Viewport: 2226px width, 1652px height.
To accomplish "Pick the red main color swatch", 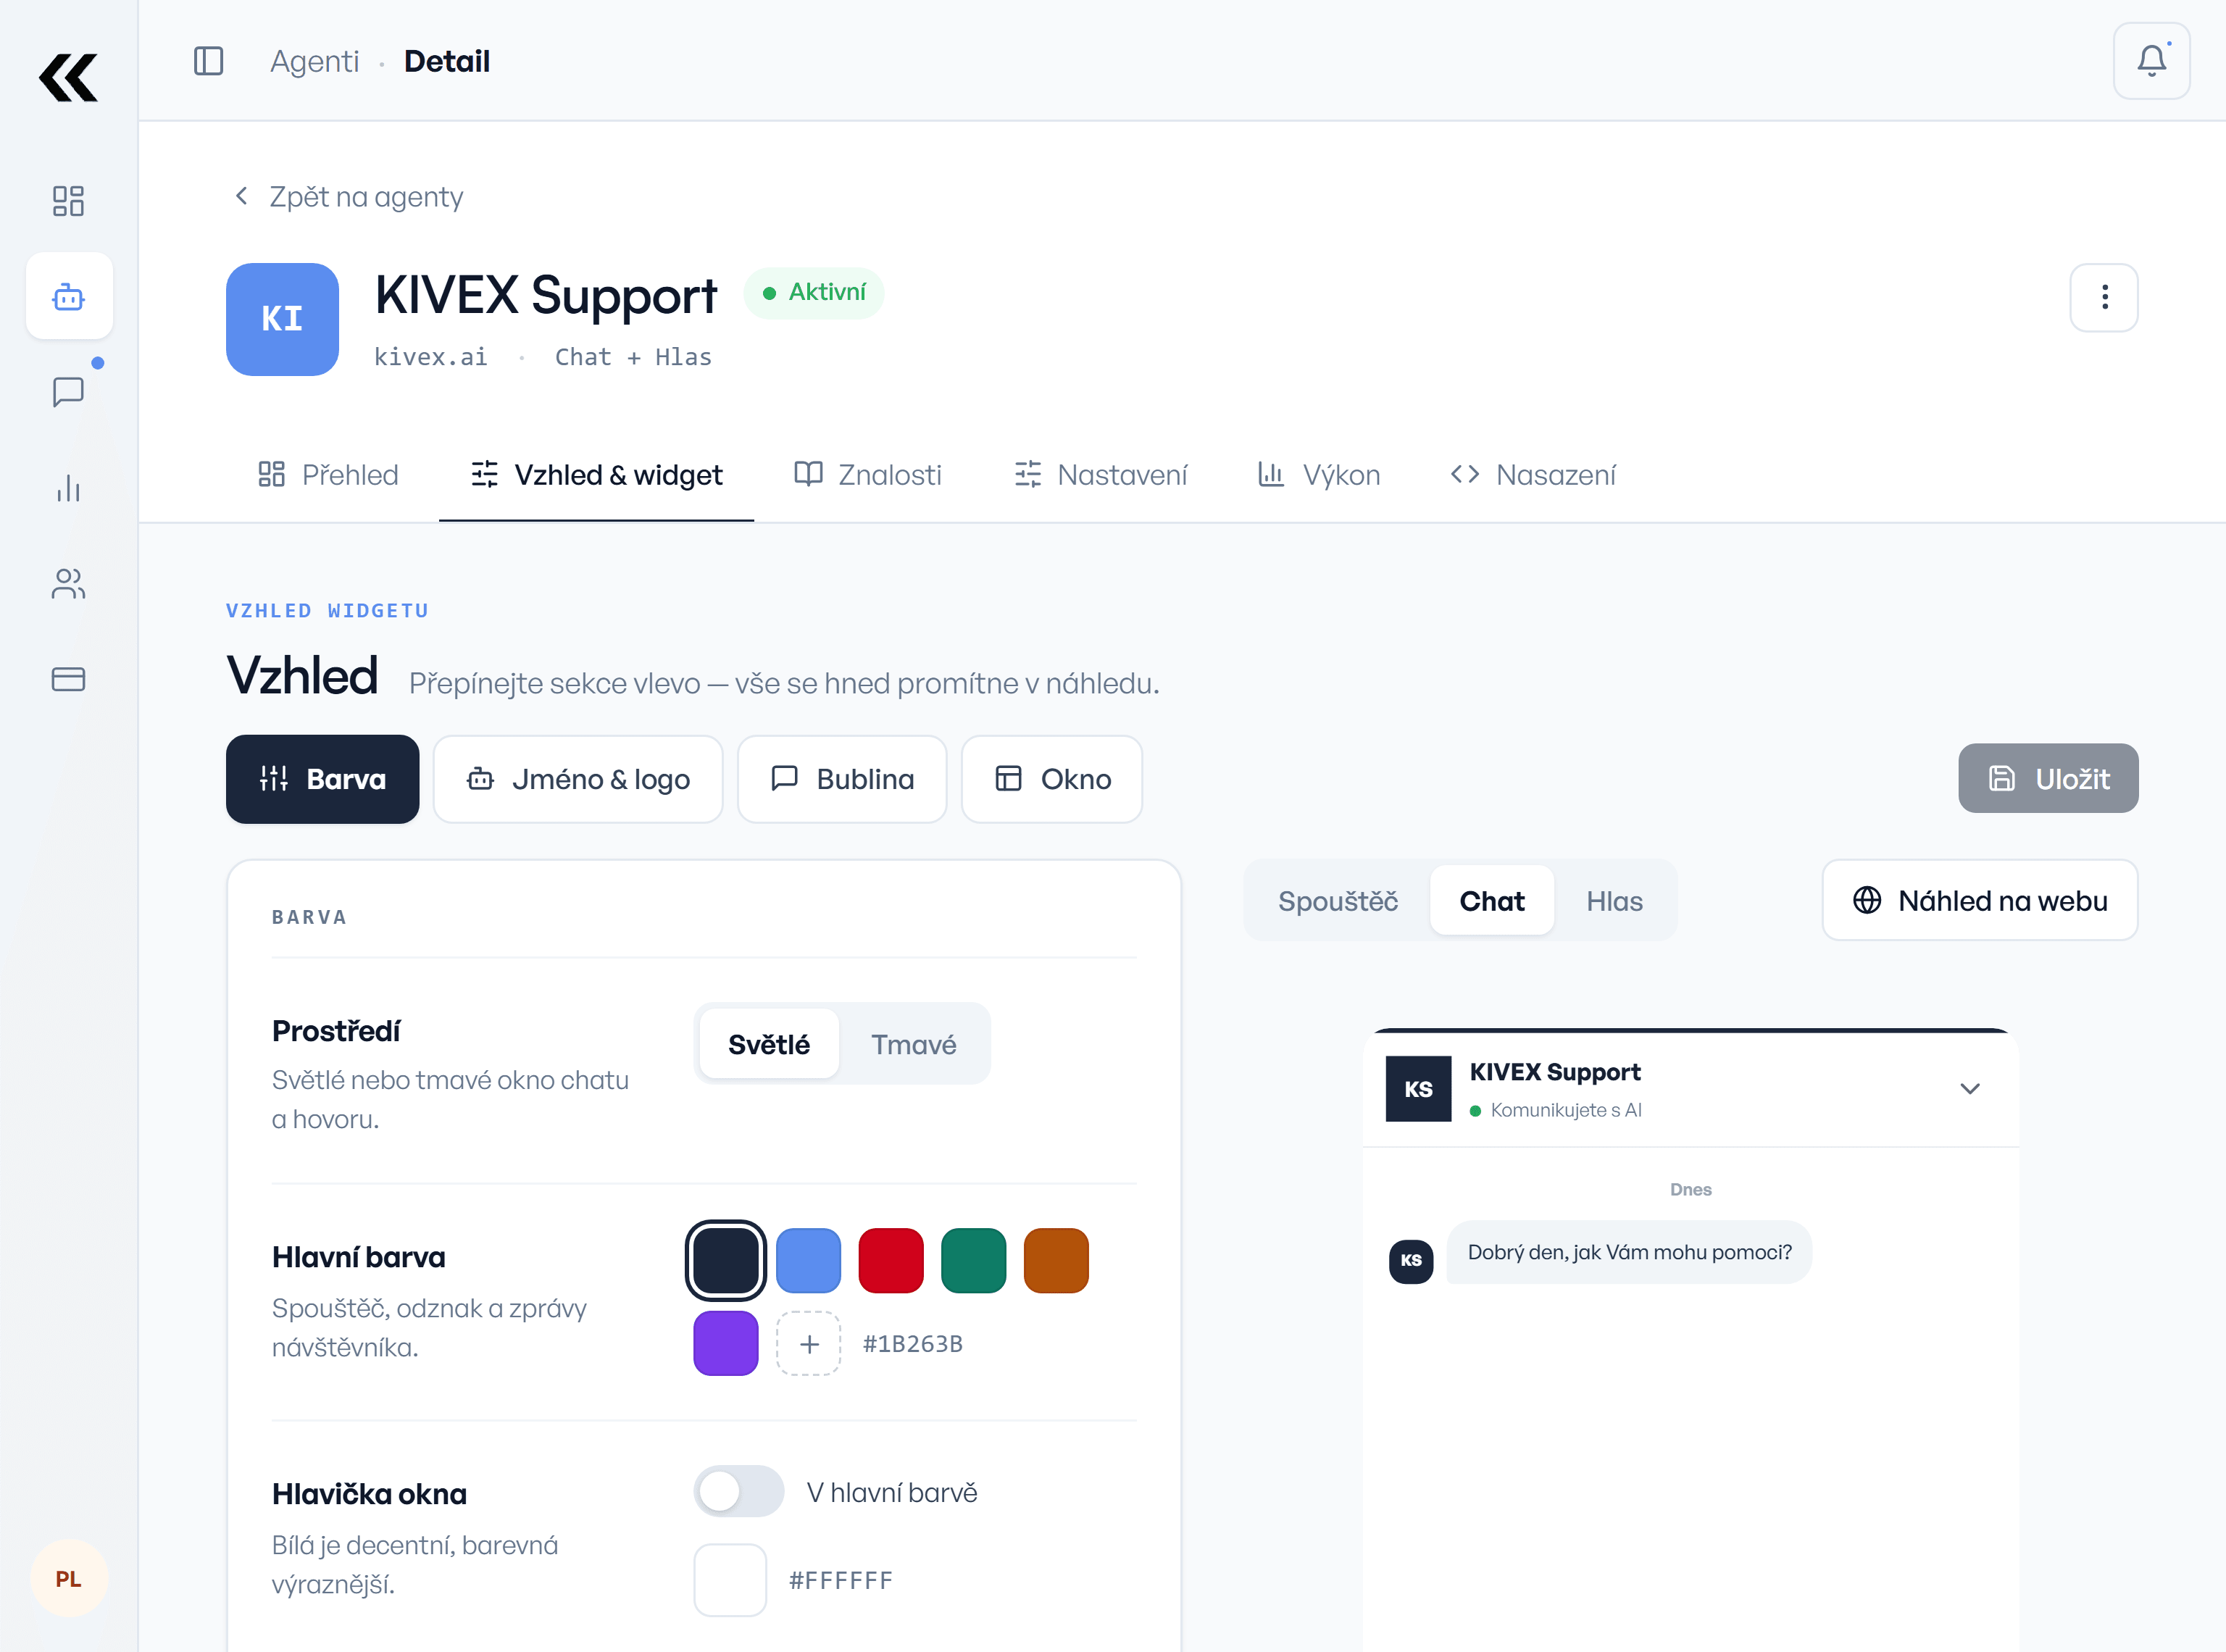I will pyautogui.click(x=890, y=1260).
